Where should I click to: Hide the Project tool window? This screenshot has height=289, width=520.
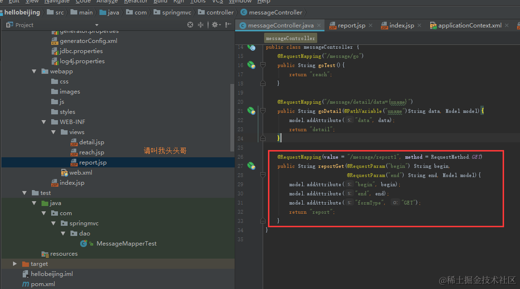coord(228,25)
